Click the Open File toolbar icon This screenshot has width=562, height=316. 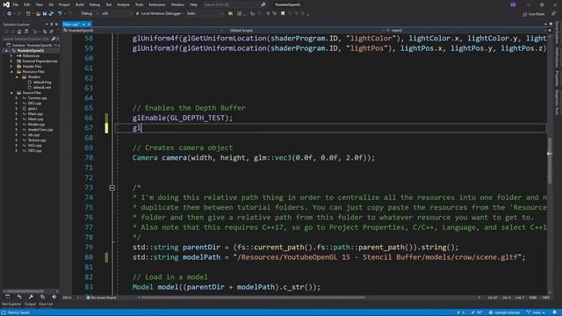(38, 14)
